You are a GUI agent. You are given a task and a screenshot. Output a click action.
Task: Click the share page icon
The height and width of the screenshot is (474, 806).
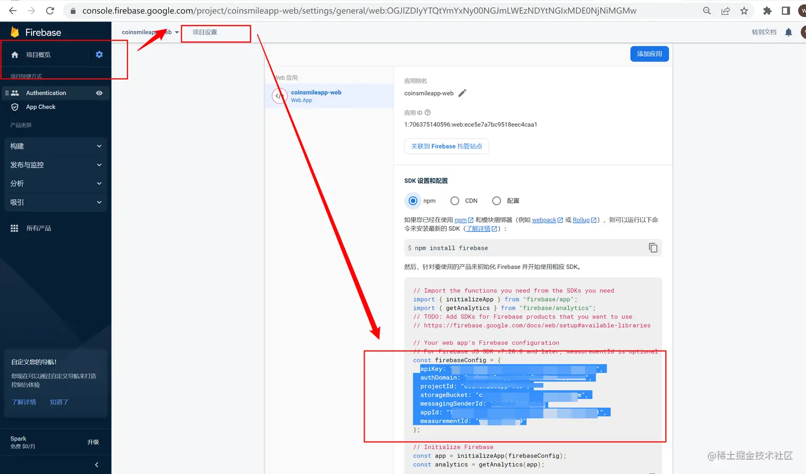point(726,11)
